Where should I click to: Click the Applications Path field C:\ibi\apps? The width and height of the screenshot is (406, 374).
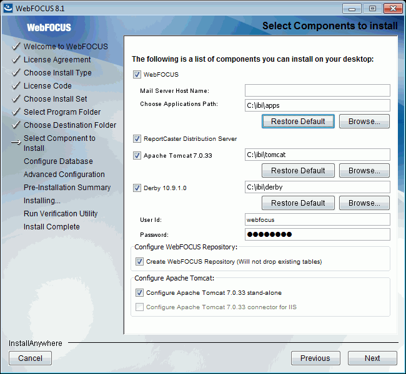point(317,105)
